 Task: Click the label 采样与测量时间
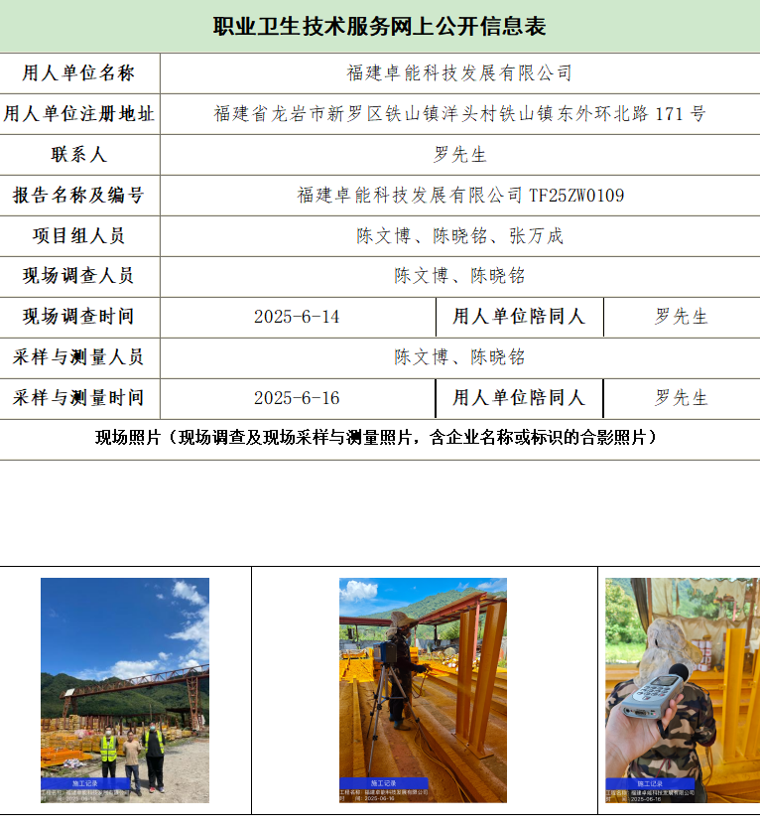pyautogui.click(x=78, y=398)
